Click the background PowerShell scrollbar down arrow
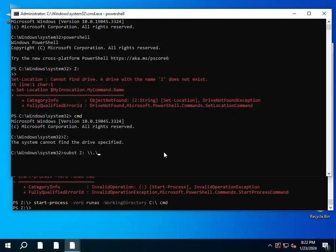 tap(330, 208)
